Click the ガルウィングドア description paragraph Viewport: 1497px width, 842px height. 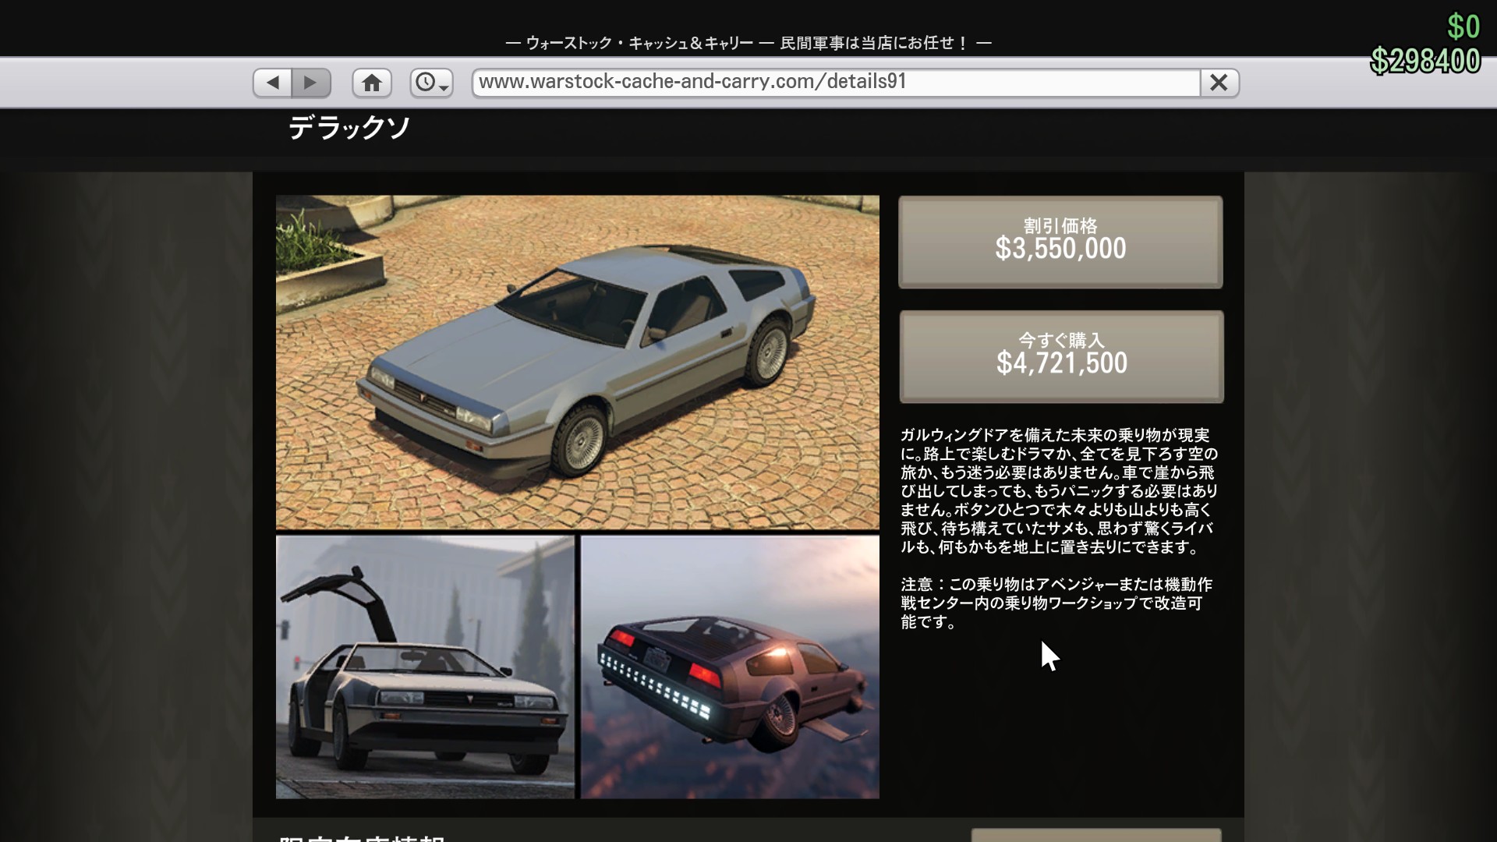click(x=1059, y=491)
